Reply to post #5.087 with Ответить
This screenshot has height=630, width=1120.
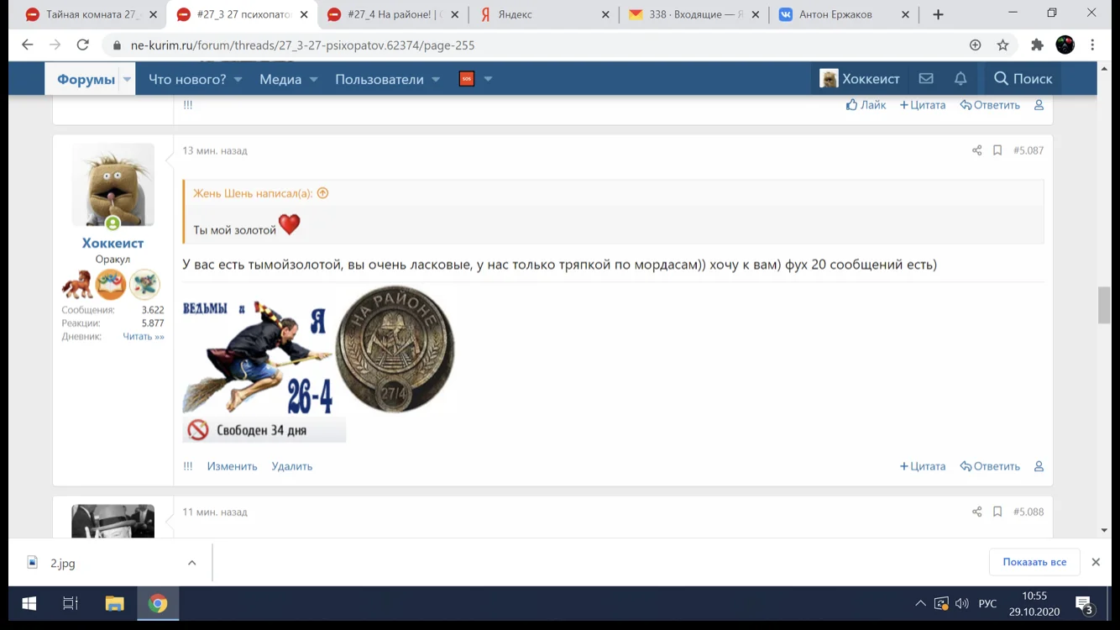990,466
